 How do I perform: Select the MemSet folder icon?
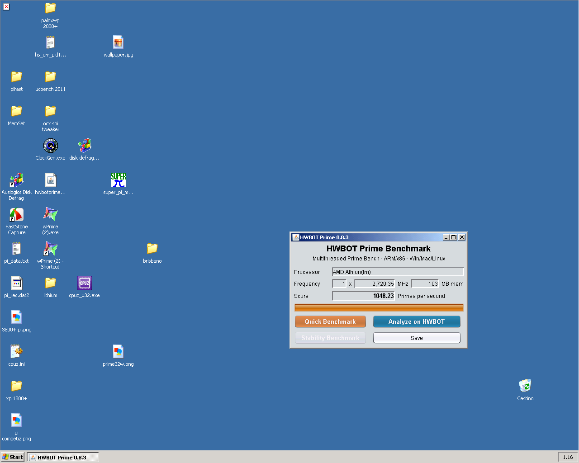(x=17, y=111)
